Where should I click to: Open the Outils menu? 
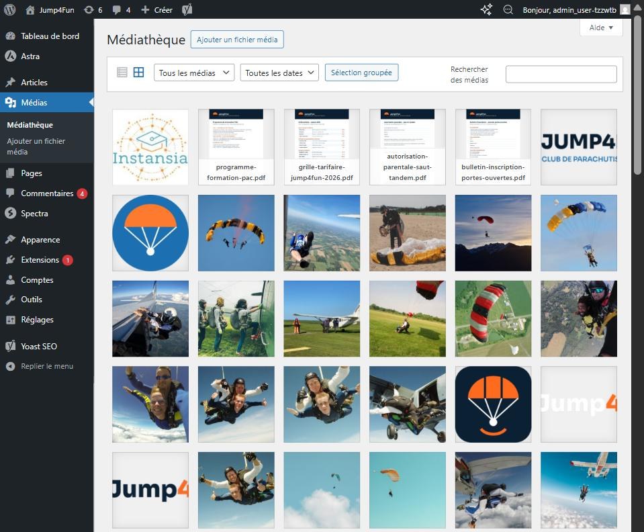tap(47, 300)
